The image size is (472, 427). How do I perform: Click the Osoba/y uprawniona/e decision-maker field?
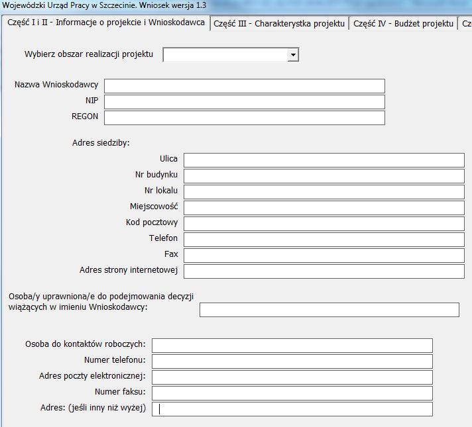click(329, 310)
